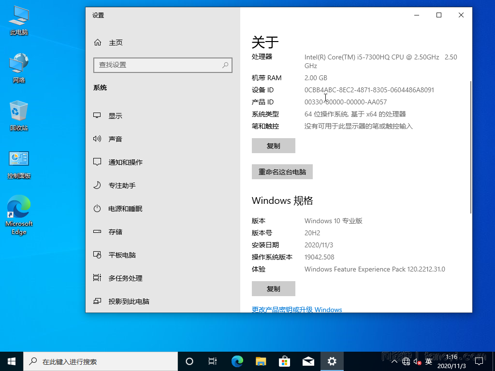Image resolution: width=495 pixels, height=371 pixels.
Task: Click 重命名这台电脑 button
Action: 282,172
